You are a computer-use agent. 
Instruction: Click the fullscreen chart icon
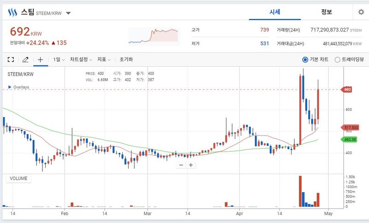click(11, 60)
